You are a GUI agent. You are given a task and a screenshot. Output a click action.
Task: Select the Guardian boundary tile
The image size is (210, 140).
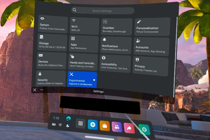pyautogui.click(x=116, y=27)
